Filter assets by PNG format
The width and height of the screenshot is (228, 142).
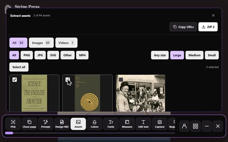[27, 55]
